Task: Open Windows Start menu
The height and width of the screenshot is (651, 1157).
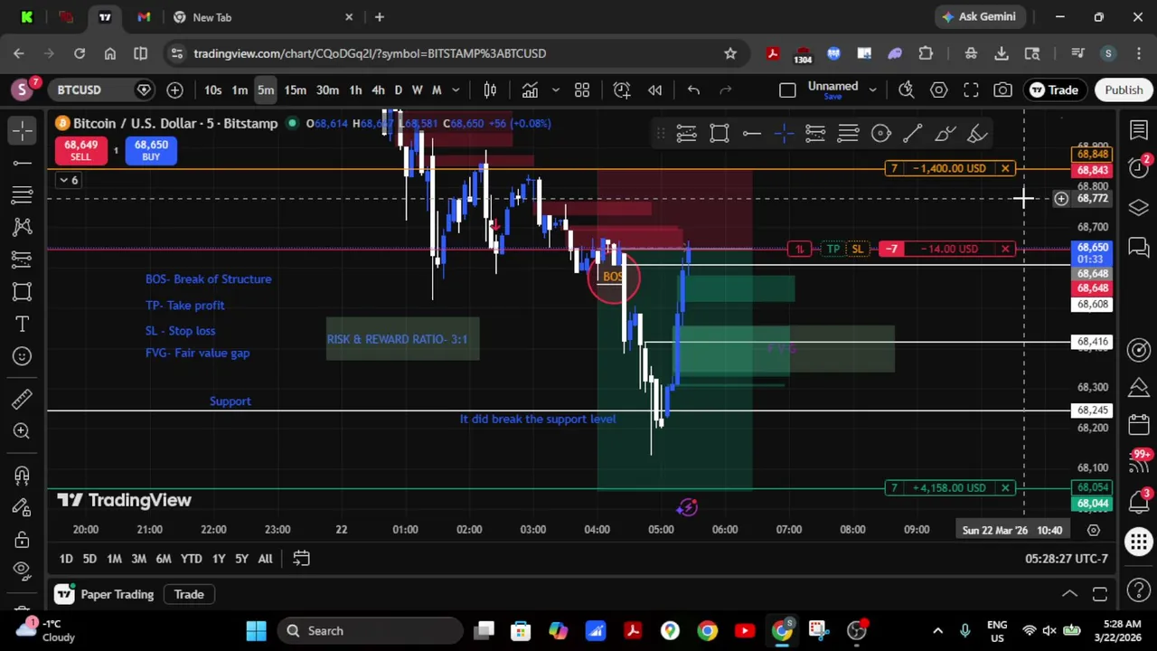Action: click(x=256, y=630)
